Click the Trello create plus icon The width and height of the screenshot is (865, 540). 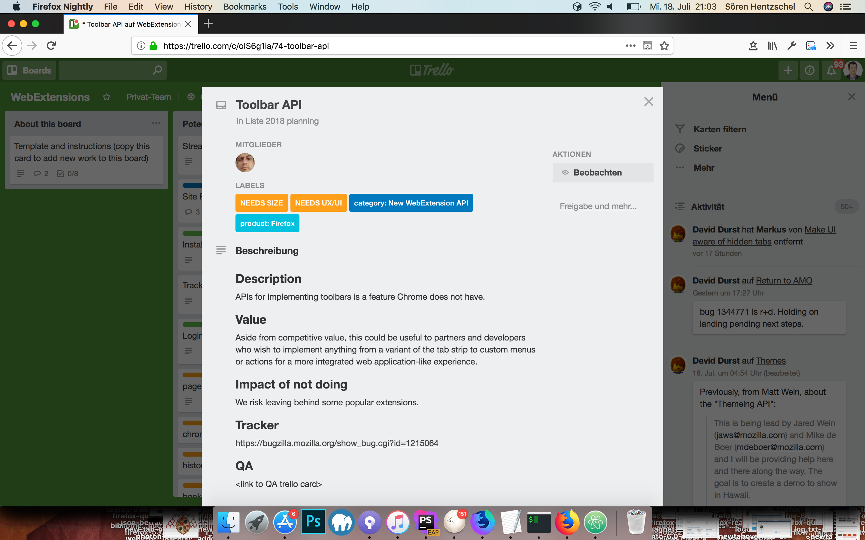click(x=788, y=70)
